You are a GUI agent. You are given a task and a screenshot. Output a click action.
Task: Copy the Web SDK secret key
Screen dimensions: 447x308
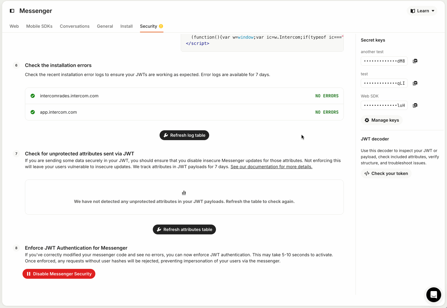(415, 105)
